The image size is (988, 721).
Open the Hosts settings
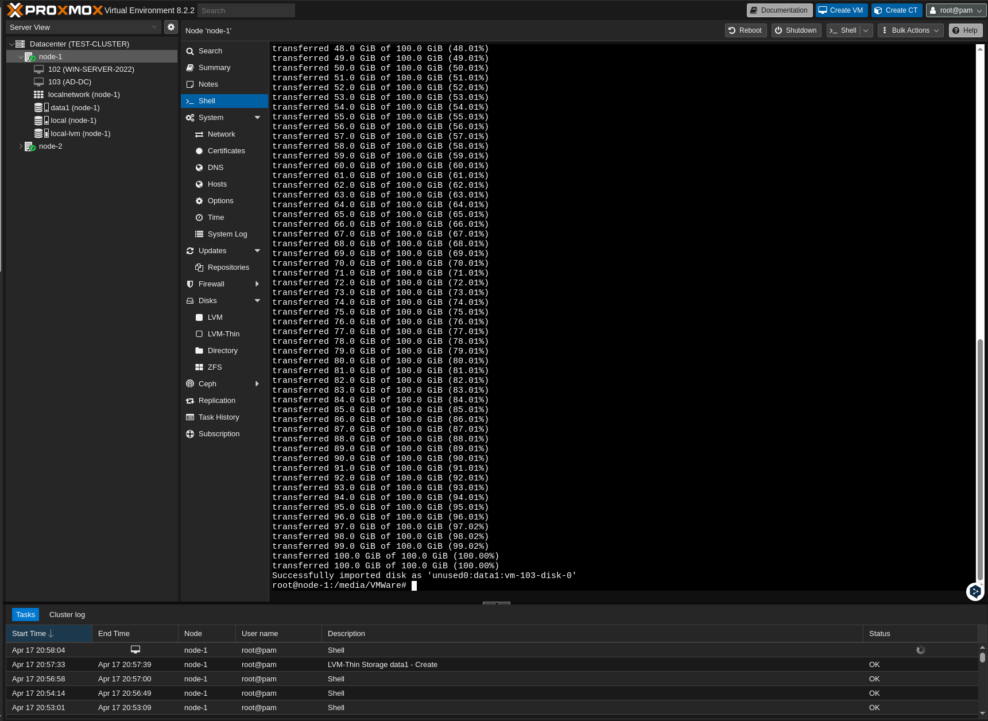217,184
